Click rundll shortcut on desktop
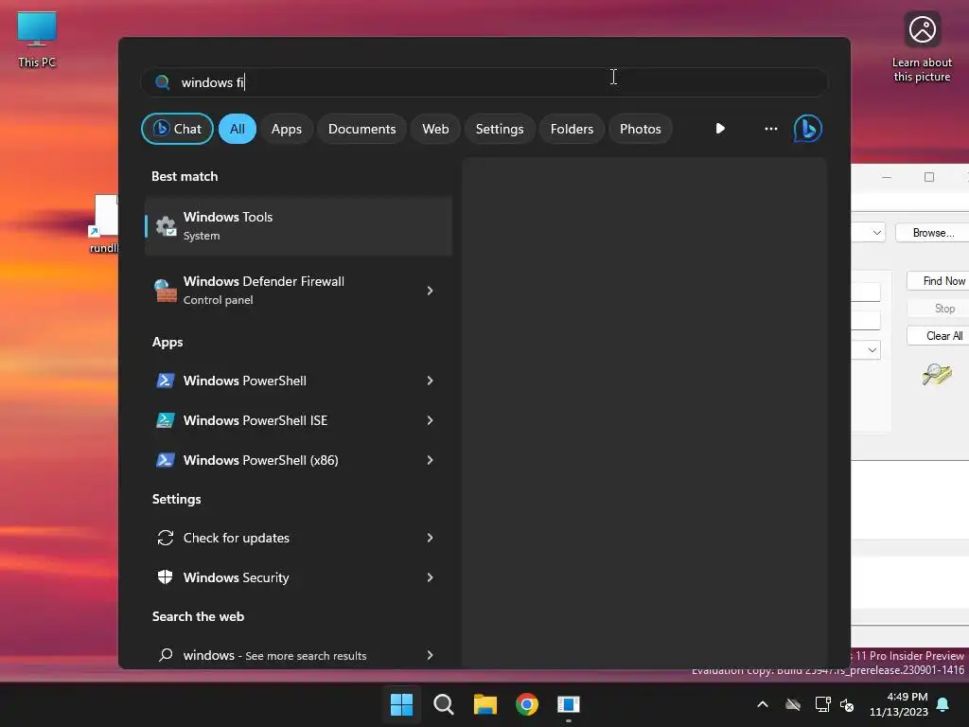The width and height of the screenshot is (969, 727). (104, 223)
